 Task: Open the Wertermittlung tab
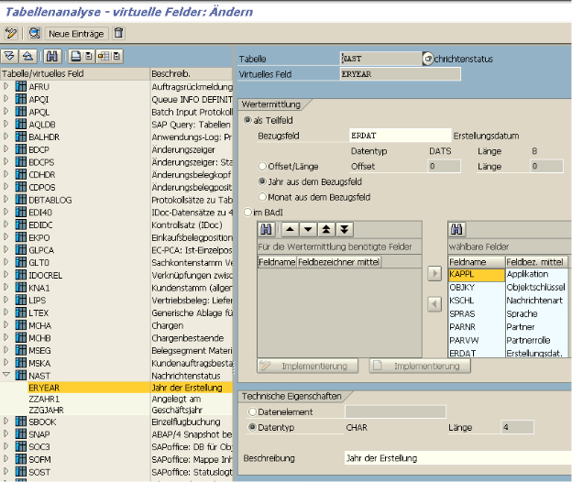[271, 104]
